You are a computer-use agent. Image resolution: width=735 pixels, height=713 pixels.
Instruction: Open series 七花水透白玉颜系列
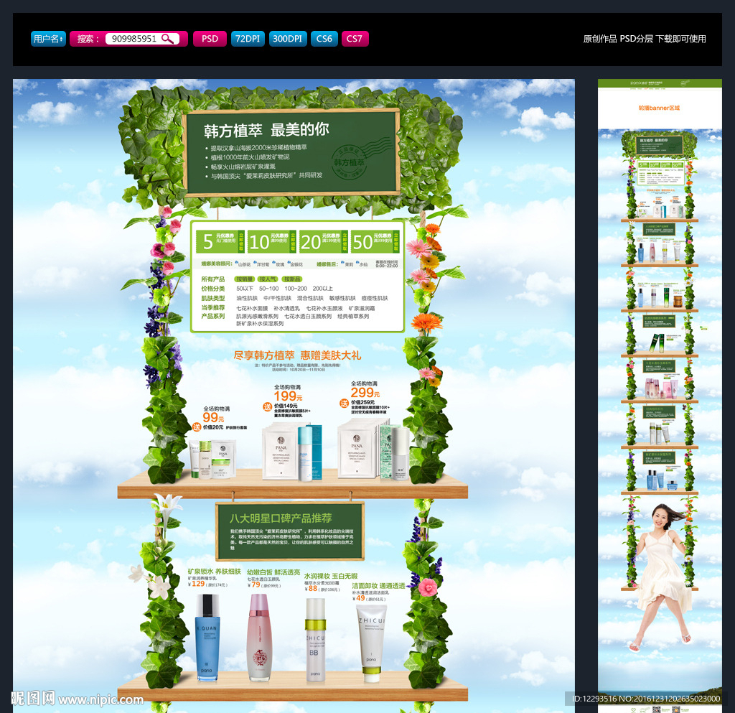coord(308,317)
